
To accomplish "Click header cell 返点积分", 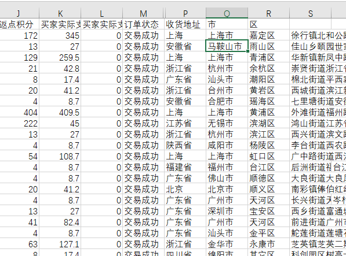I will pyautogui.click(x=20, y=24).
